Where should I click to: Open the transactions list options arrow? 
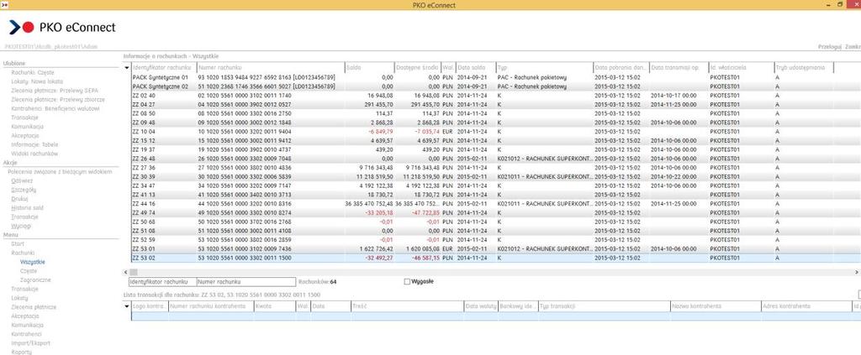pos(128,306)
